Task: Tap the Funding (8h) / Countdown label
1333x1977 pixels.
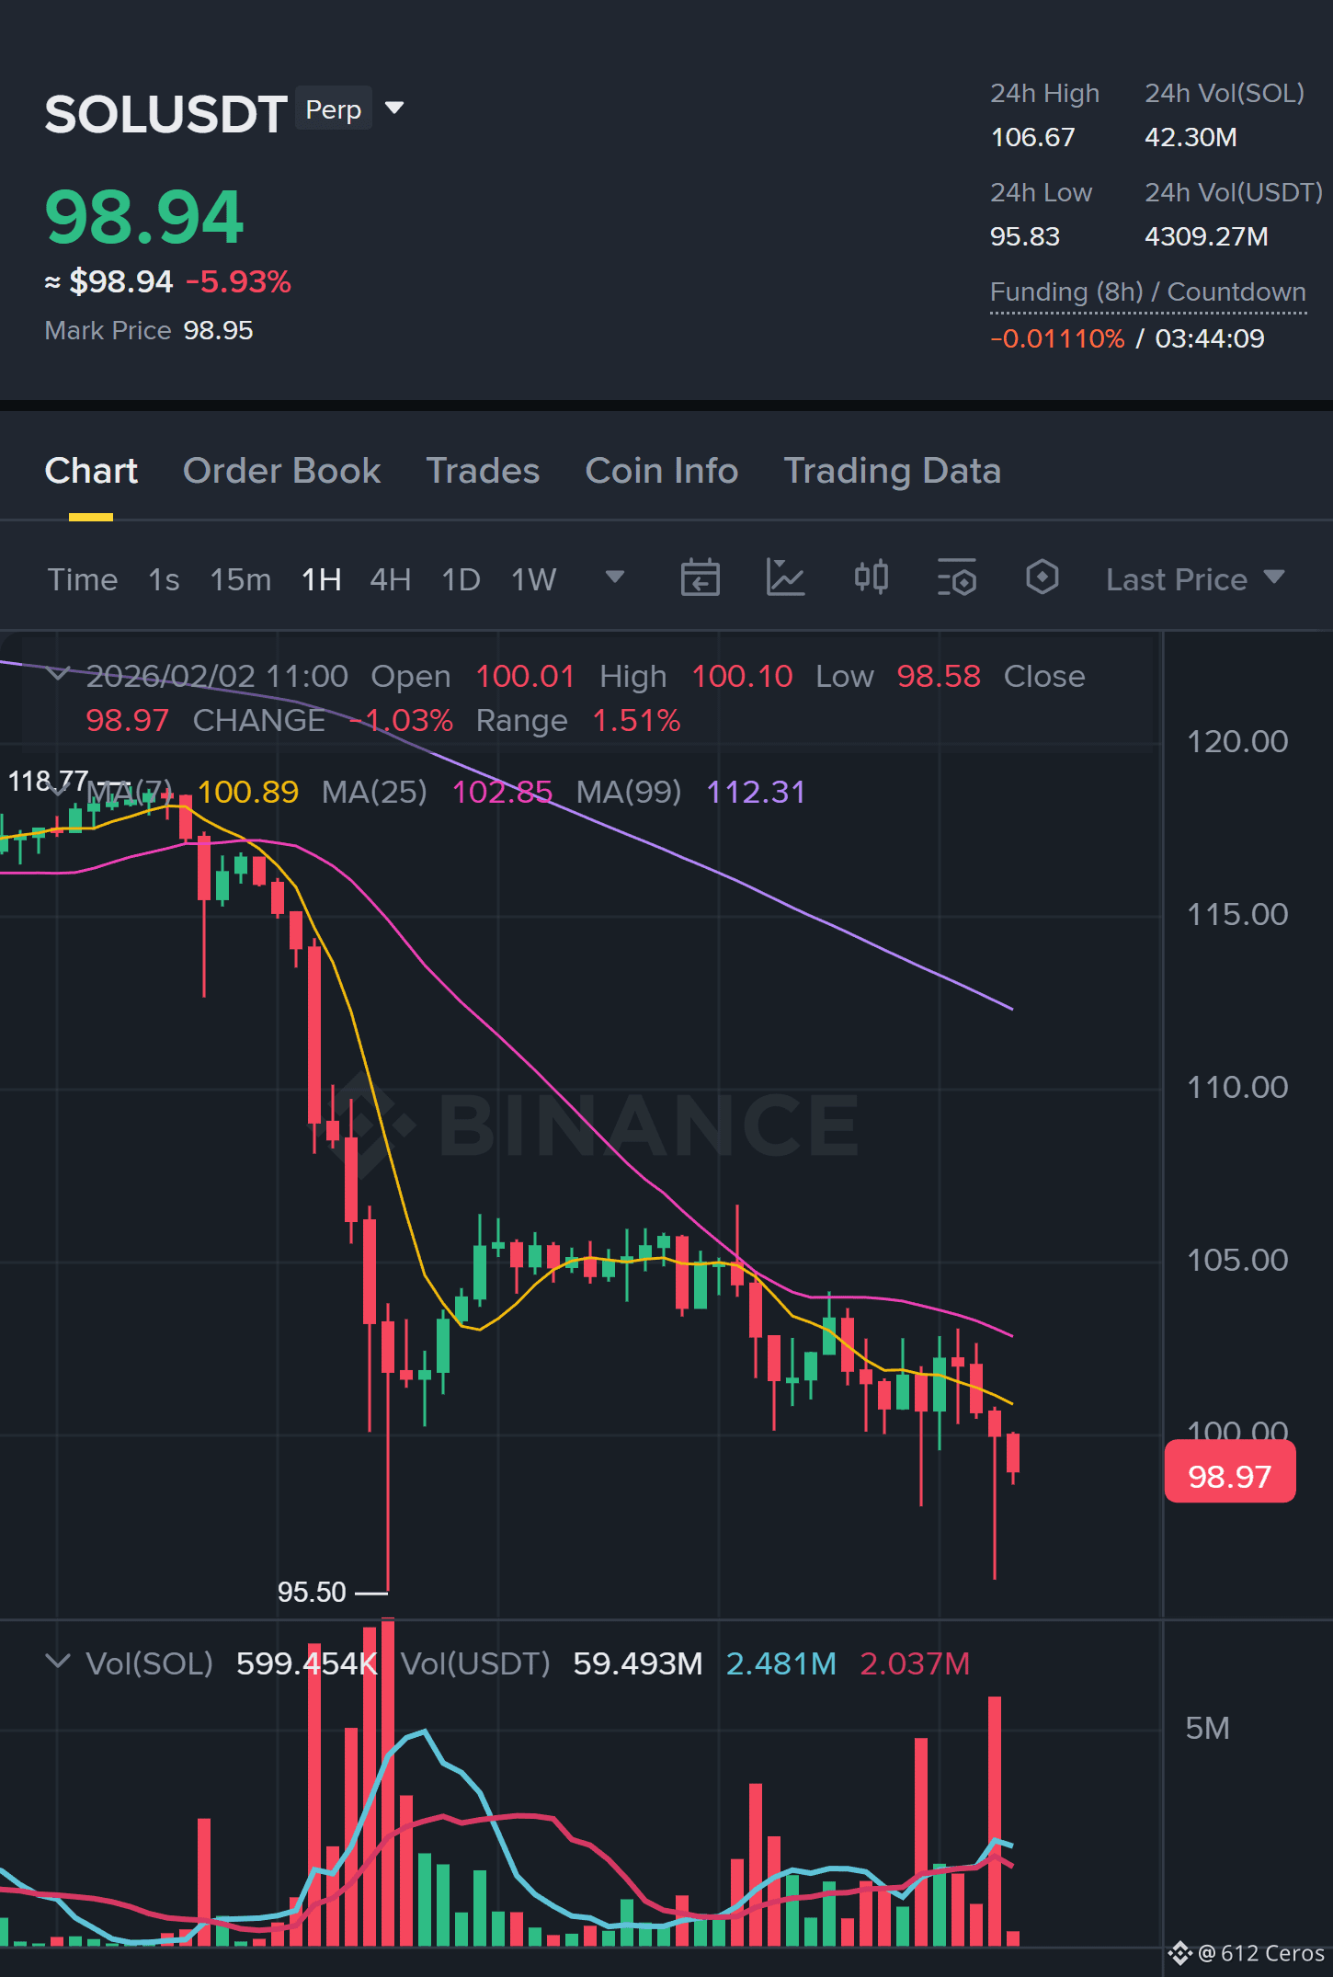Action: point(1147,292)
